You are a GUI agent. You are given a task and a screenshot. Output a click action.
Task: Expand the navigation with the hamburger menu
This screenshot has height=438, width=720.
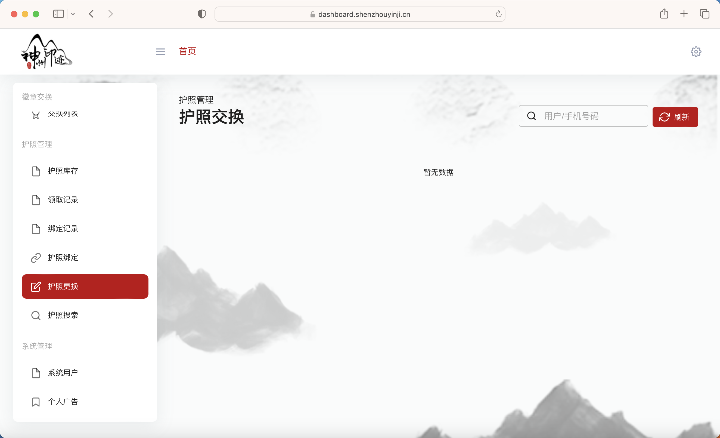[x=160, y=51]
